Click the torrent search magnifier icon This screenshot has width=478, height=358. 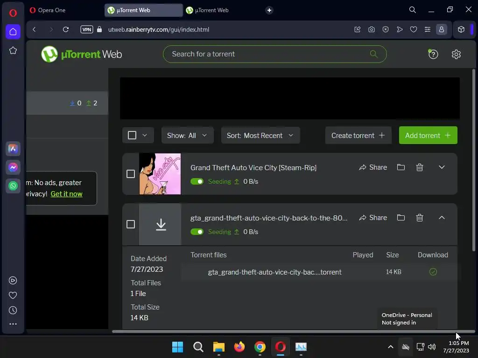tap(373, 54)
